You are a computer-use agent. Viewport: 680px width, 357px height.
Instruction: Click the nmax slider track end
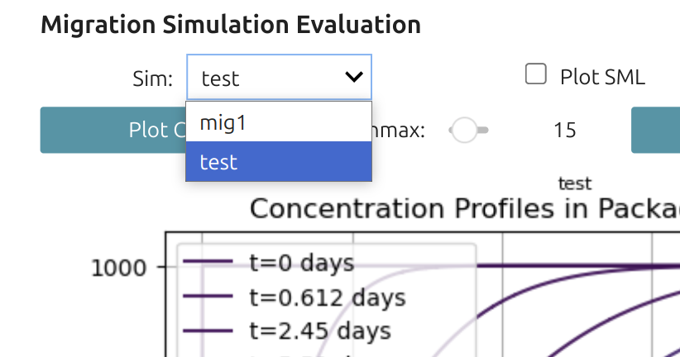click(485, 130)
